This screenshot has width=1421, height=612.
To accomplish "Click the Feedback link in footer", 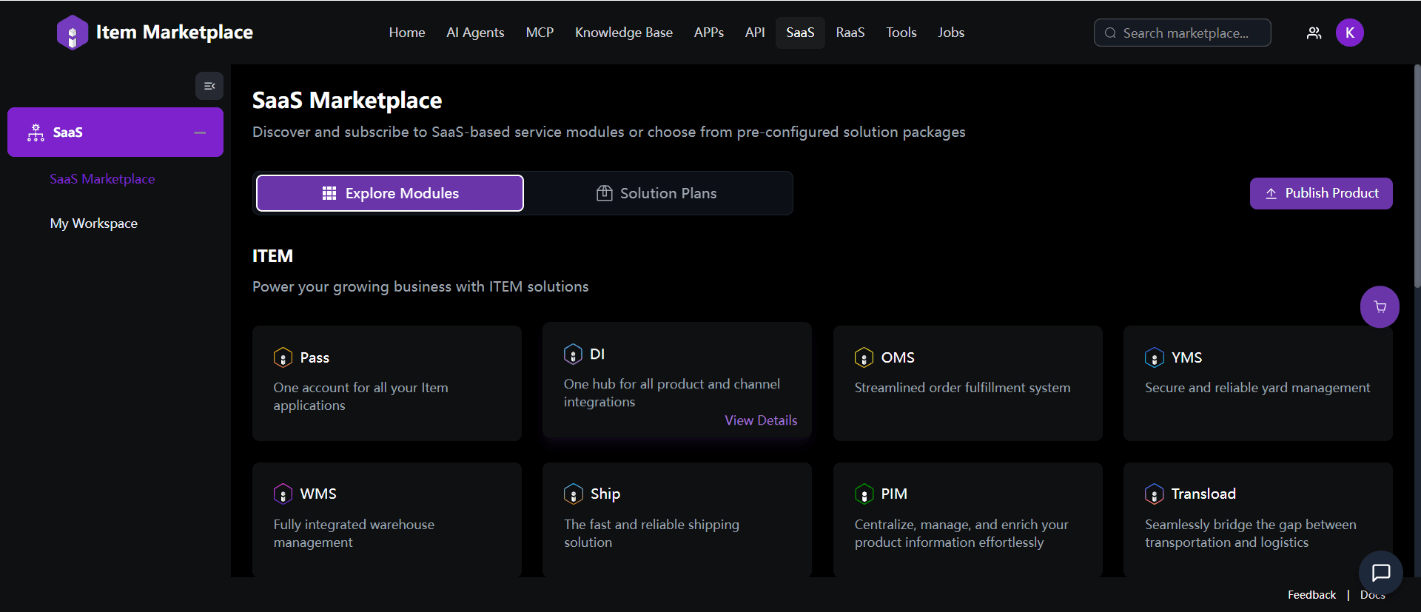I will point(1311,595).
